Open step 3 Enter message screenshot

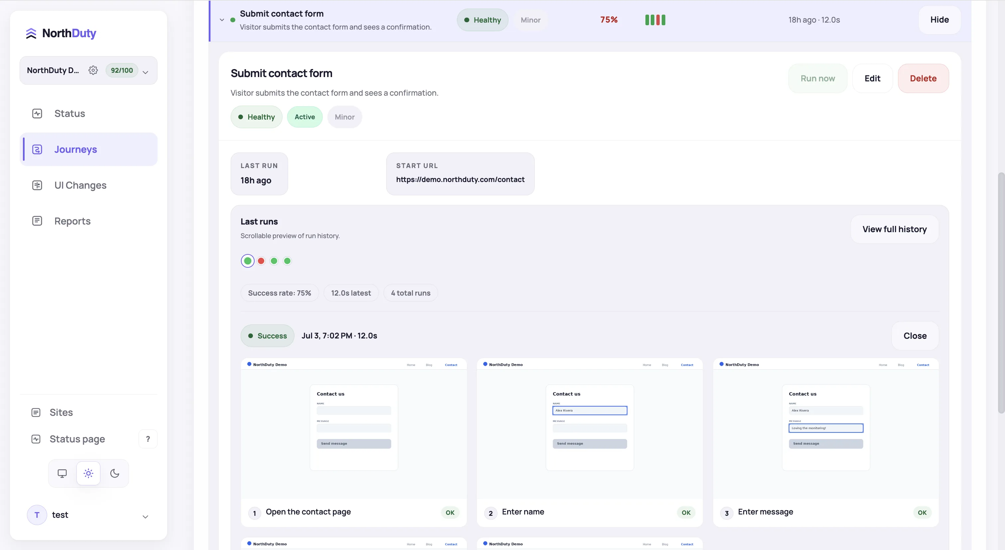click(826, 428)
